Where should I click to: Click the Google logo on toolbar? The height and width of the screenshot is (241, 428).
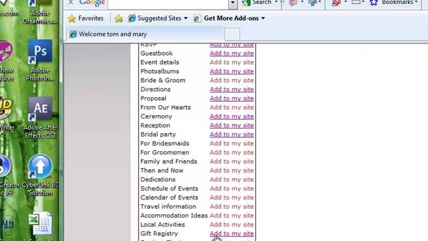[x=92, y=3]
